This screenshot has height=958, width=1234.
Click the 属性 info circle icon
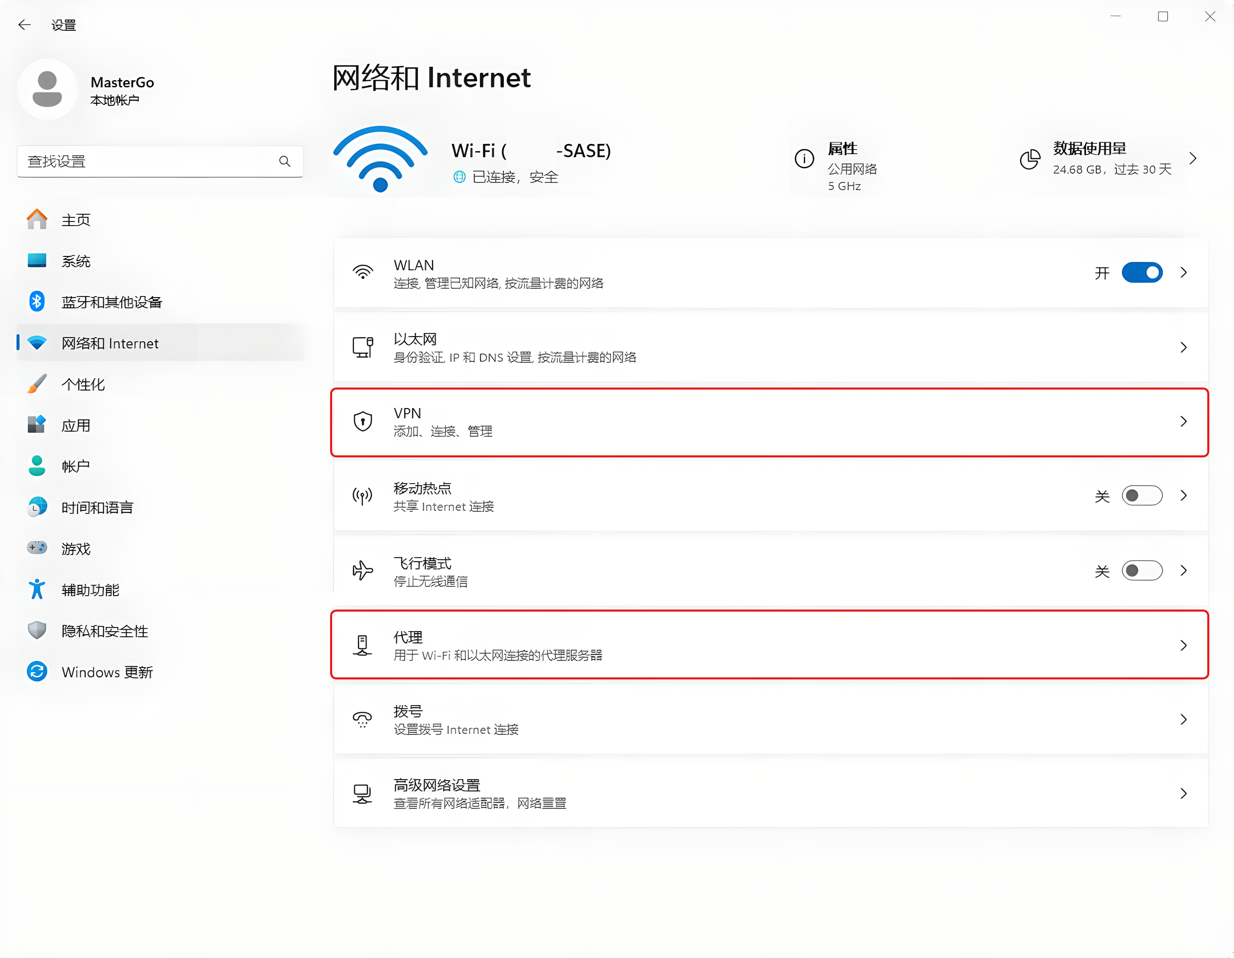804,159
